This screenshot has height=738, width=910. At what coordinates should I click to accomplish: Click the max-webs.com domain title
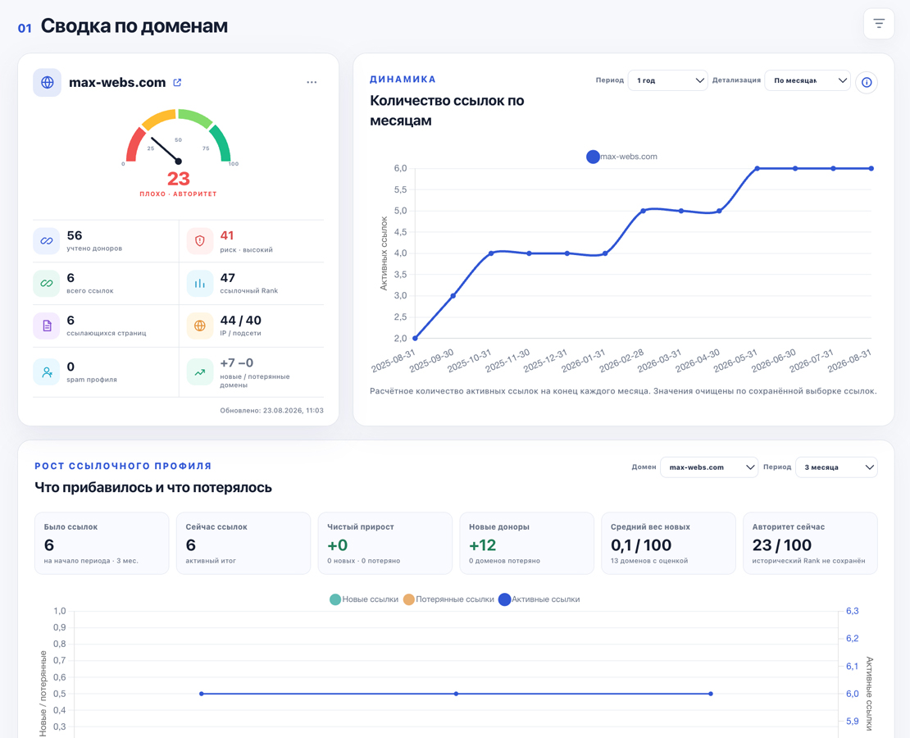coord(117,83)
